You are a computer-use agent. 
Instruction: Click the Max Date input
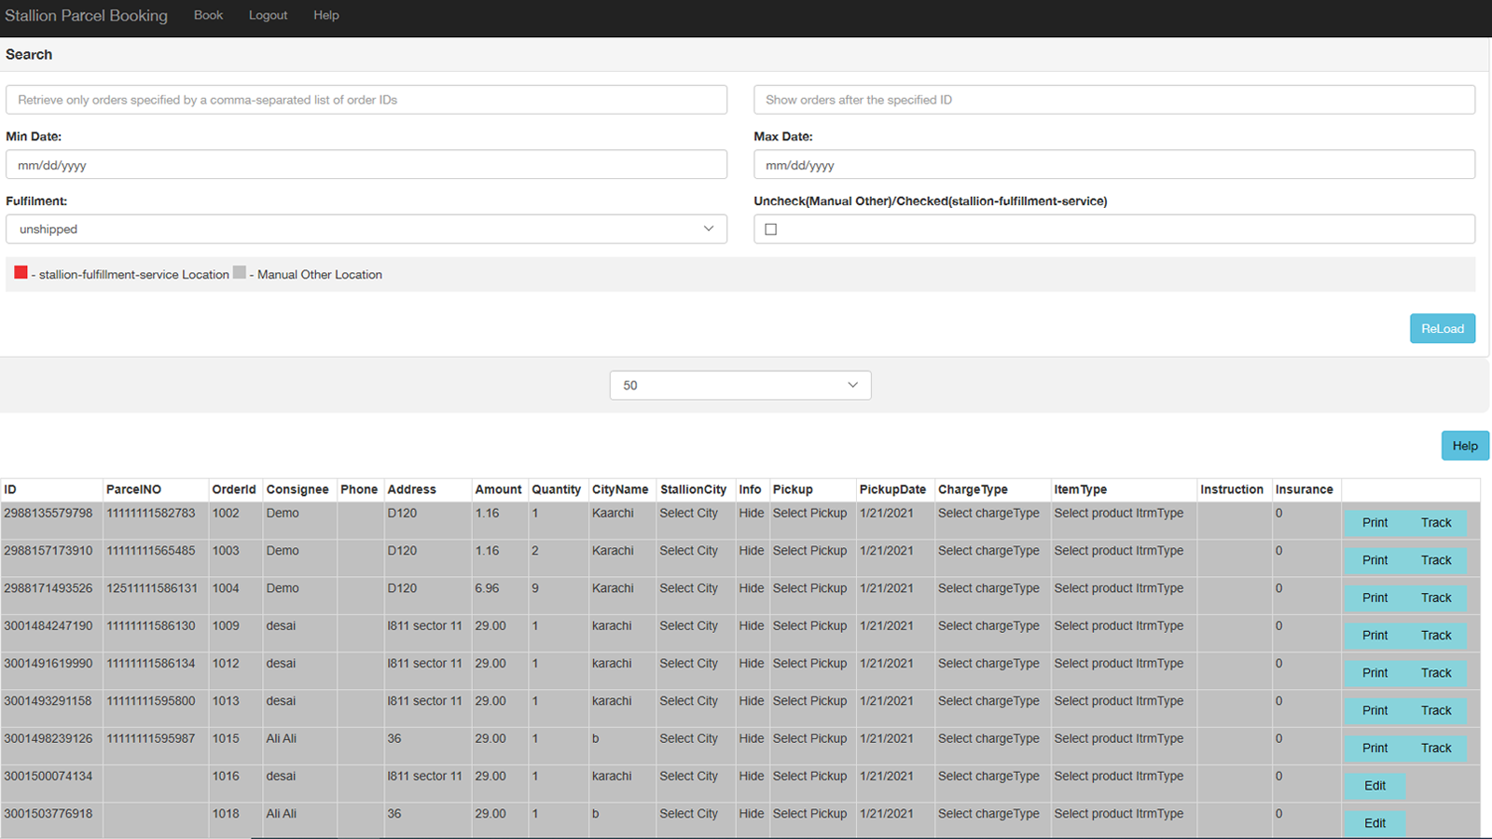tap(1114, 165)
